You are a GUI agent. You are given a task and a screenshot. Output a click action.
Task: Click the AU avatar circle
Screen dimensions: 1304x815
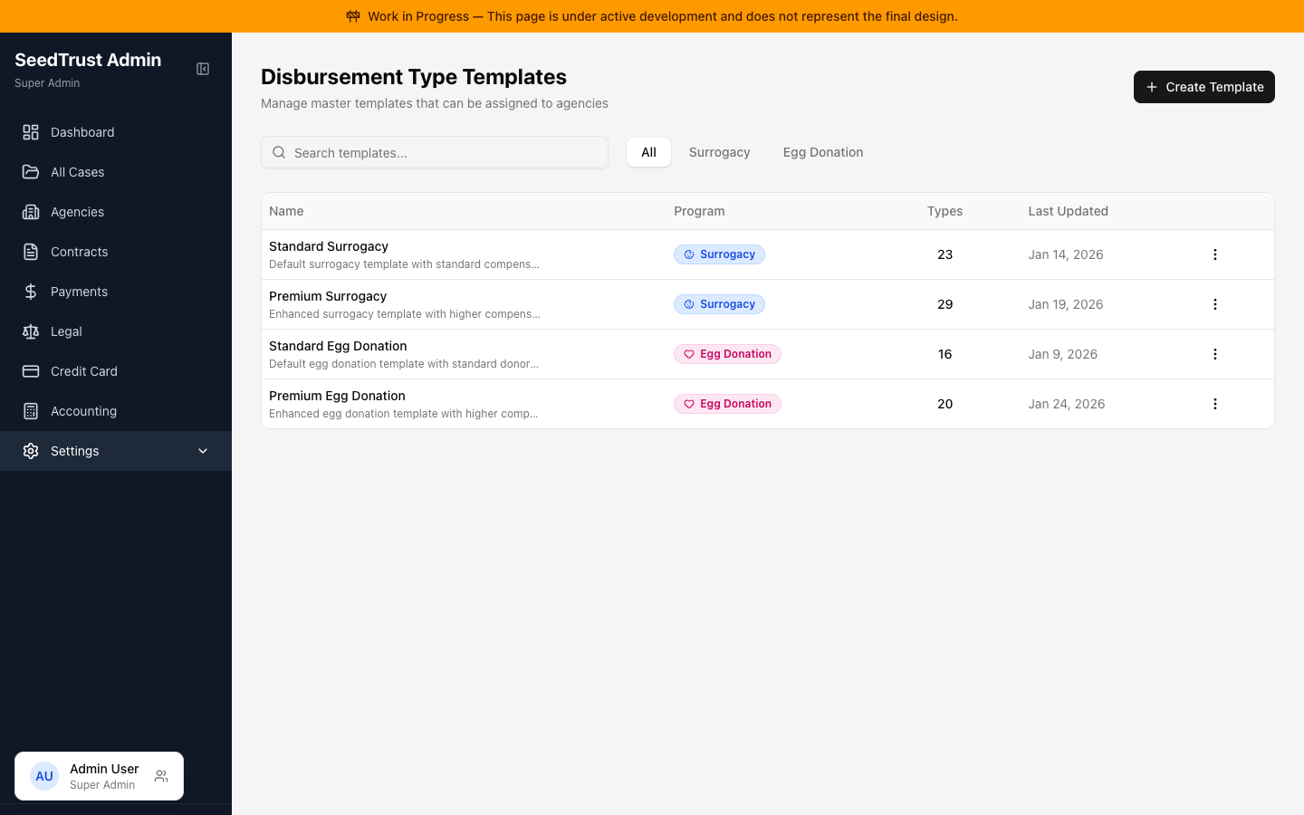click(x=44, y=776)
